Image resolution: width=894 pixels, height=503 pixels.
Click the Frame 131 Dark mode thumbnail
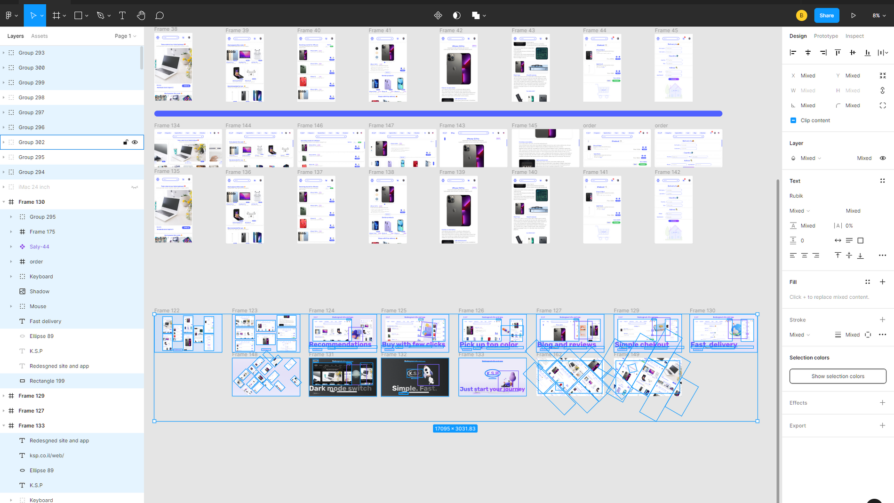pos(343,377)
